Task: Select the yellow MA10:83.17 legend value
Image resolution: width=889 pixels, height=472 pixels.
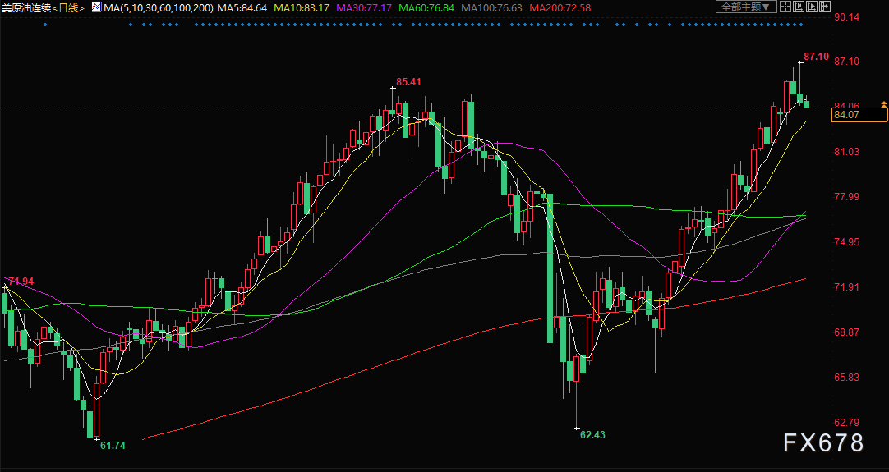Action: point(301,8)
